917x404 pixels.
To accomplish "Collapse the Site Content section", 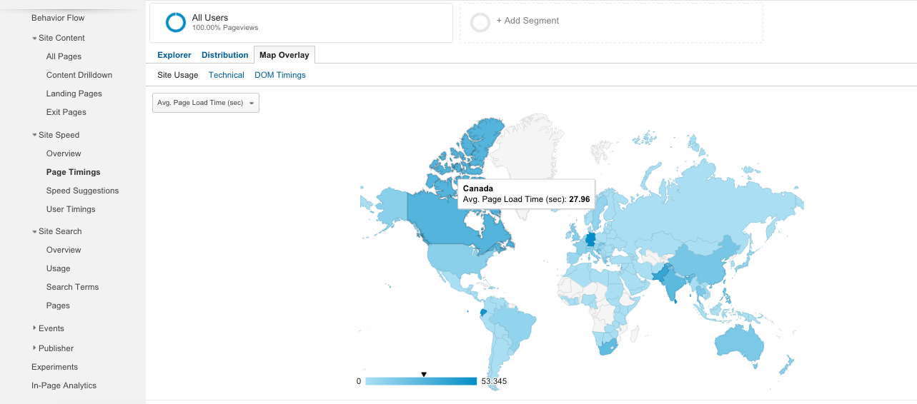I will pyautogui.click(x=34, y=39).
